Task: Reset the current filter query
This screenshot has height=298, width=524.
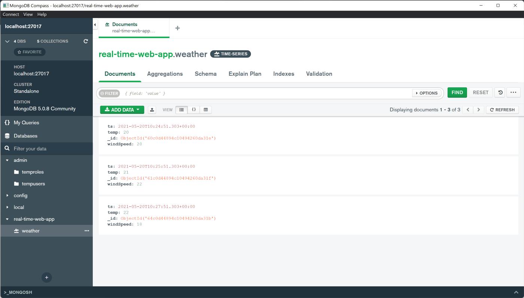Action: [481, 92]
